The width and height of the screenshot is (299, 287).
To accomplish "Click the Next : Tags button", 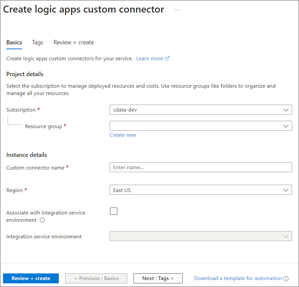I will tap(158, 278).
